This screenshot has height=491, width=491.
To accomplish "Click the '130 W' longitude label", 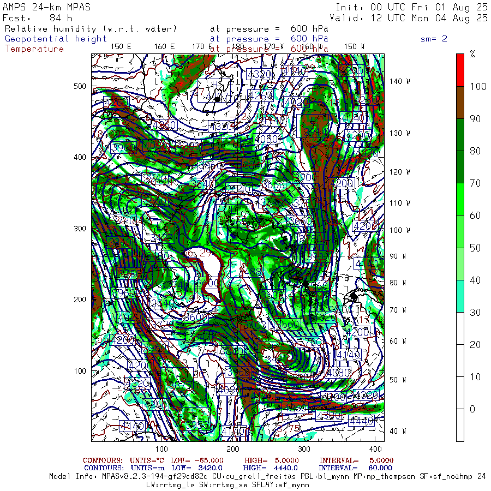I will click(399, 133).
